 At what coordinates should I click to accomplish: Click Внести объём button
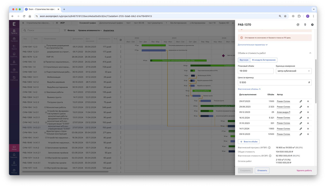coord(249,142)
